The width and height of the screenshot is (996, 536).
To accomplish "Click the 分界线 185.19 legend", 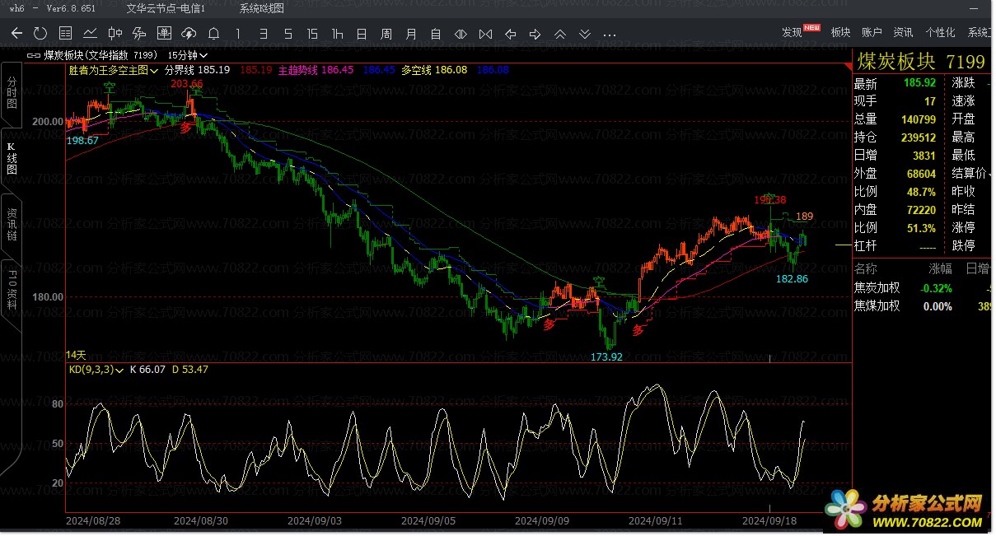I will pos(198,70).
